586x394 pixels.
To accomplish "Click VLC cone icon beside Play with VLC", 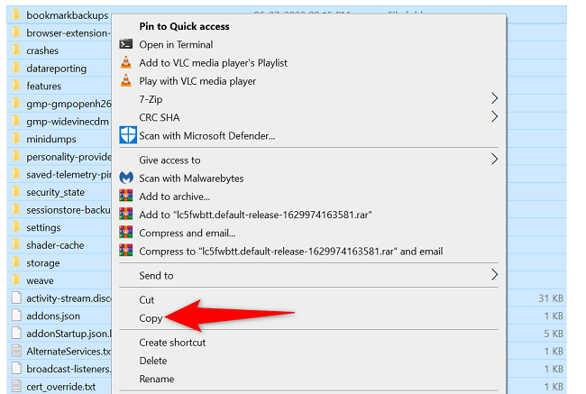I will (x=127, y=81).
